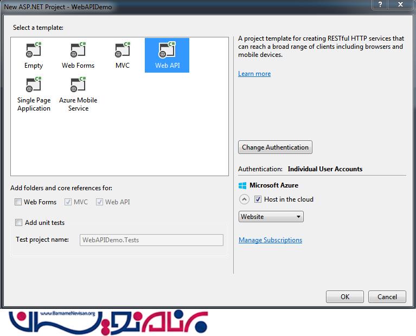Click the Change Authentication button
Image resolution: width=416 pixels, height=336 pixels.
click(275, 147)
